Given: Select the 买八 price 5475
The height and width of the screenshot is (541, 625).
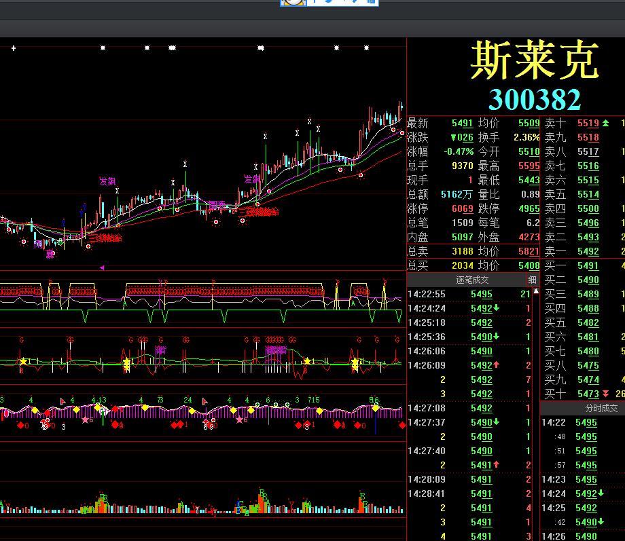Looking at the screenshot, I should [x=588, y=365].
